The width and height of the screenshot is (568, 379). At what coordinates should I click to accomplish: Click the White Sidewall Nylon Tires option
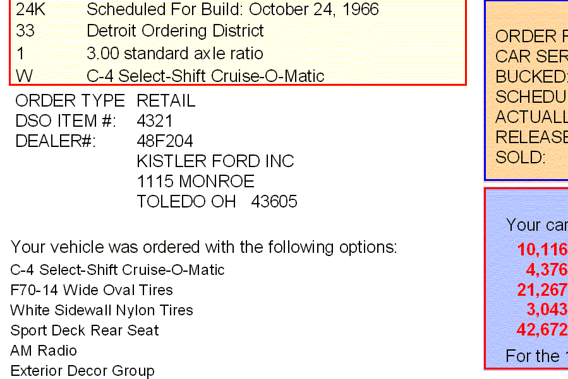(x=102, y=310)
